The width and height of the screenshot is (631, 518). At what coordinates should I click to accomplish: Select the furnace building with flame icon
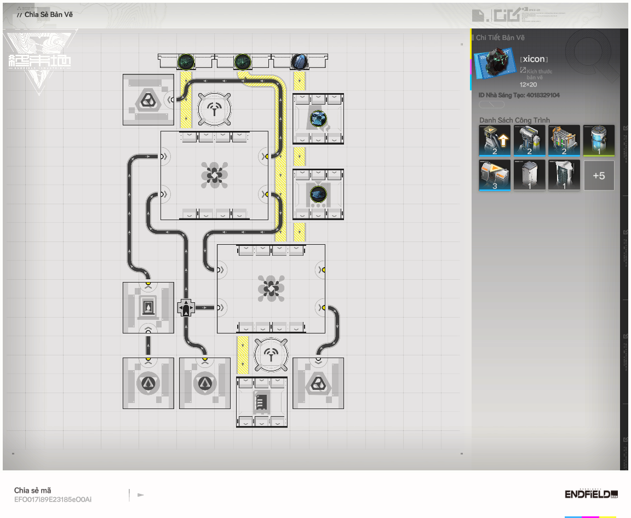coord(148,308)
